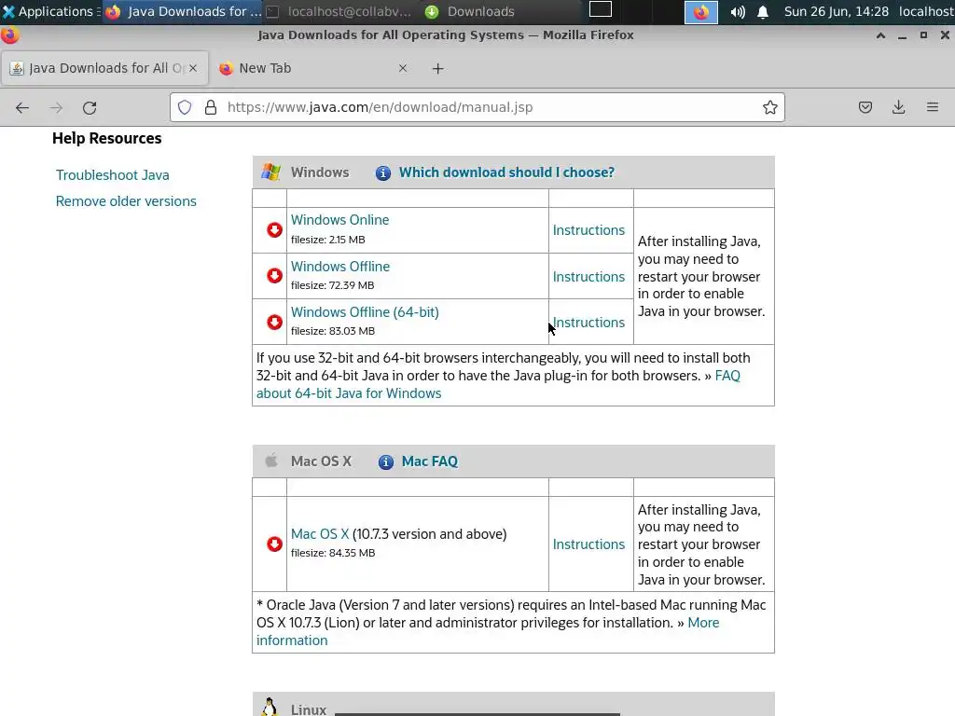The image size is (955, 716).
Task: Click the localhost user label in panel
Action: 926,11
